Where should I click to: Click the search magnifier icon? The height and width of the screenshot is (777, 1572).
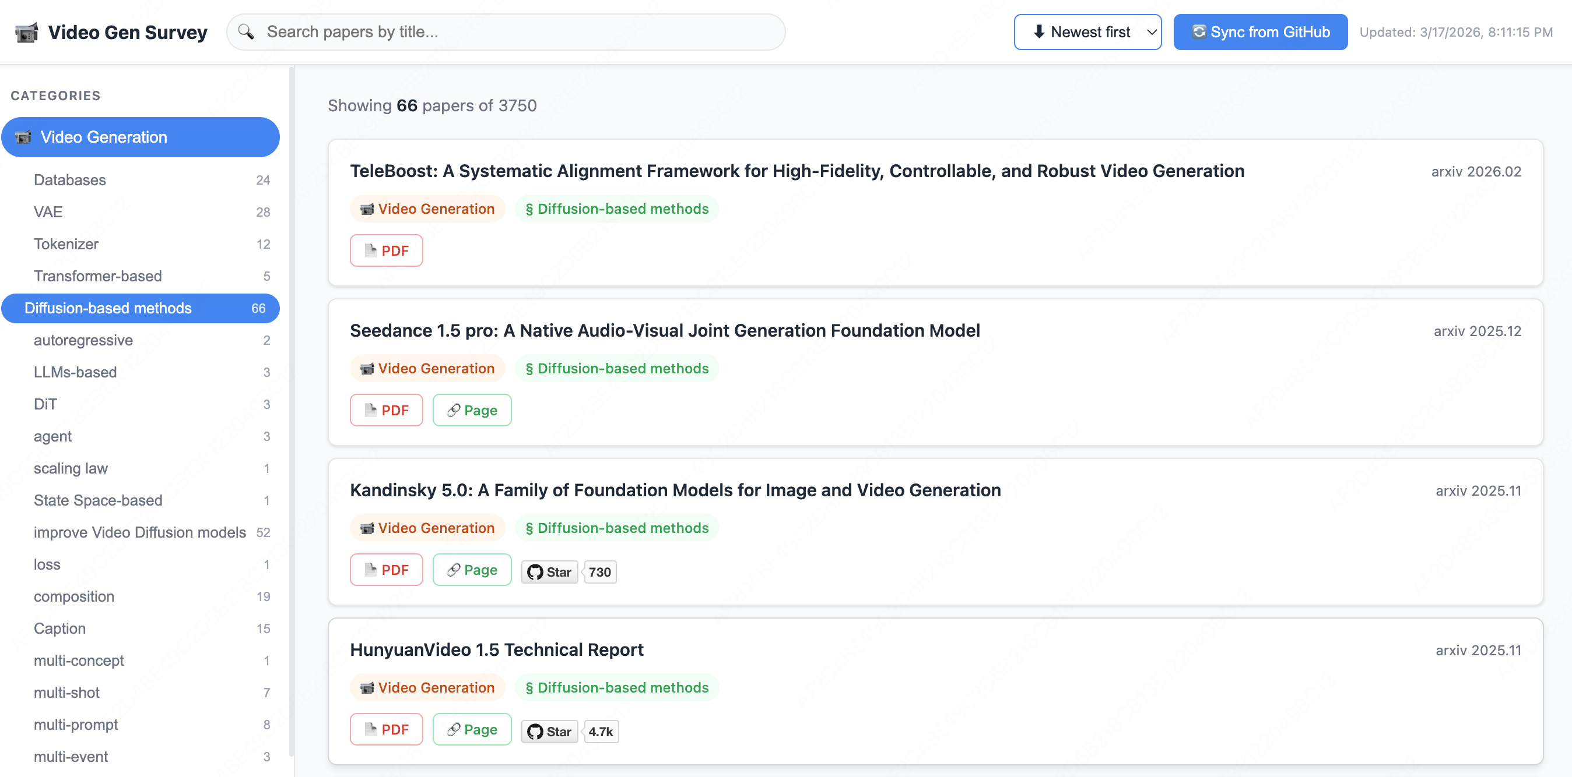(x=246, y=31)
